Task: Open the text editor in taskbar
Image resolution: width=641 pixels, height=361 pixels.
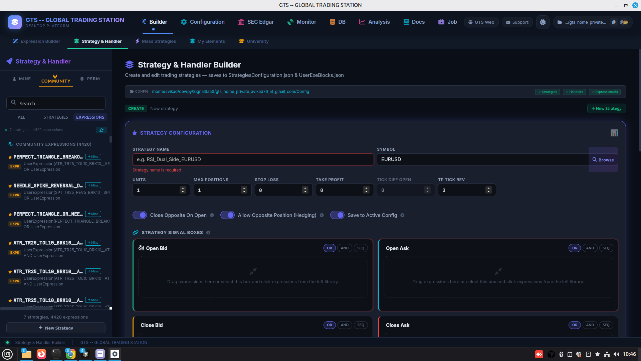Action: point(100,354)
